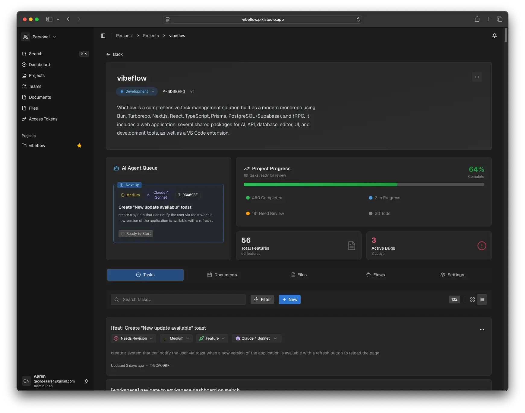
Task: Open a new browser tab
Action: (x=488, y=19)
